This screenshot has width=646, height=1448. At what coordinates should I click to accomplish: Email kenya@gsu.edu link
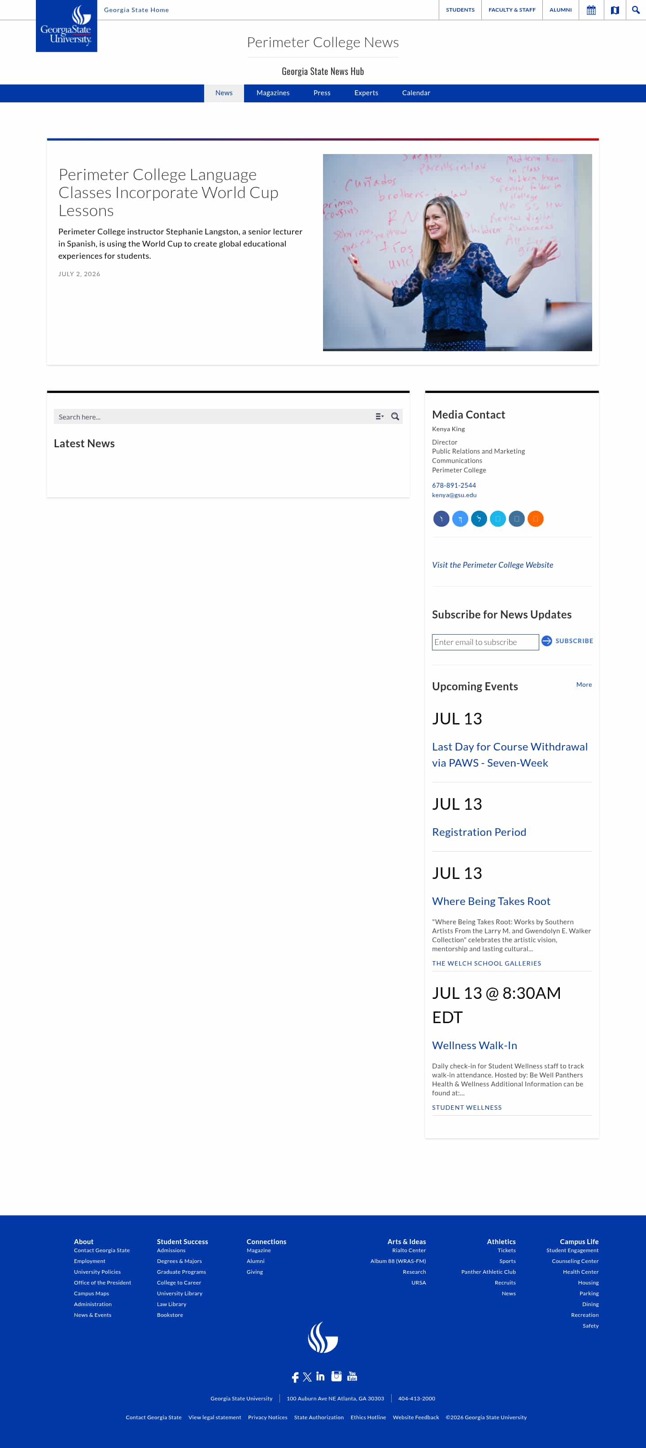tap(454, 495)
